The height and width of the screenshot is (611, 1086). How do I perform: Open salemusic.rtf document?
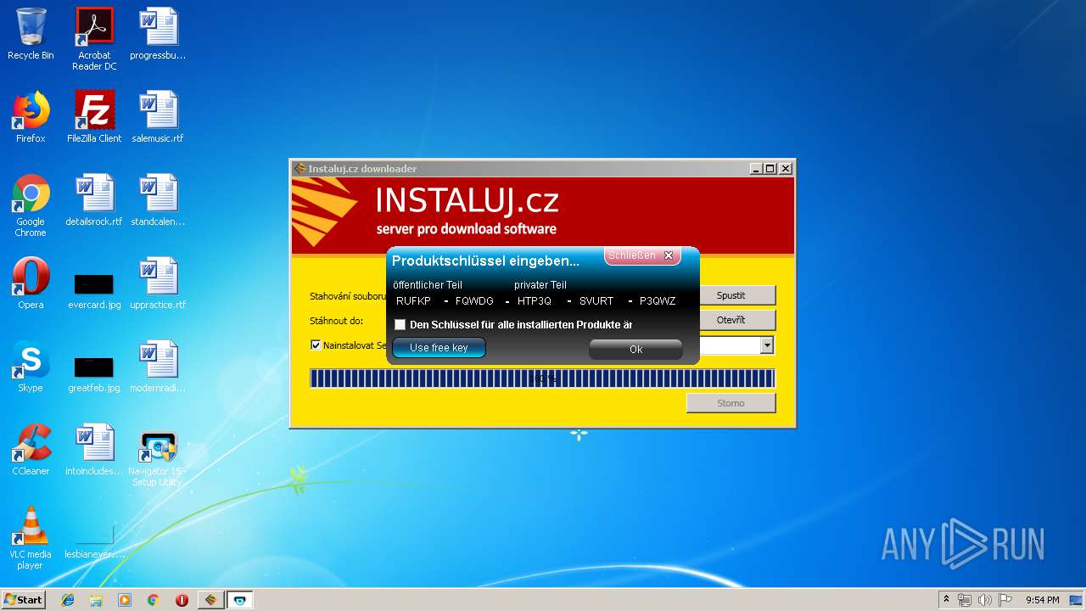158,118
